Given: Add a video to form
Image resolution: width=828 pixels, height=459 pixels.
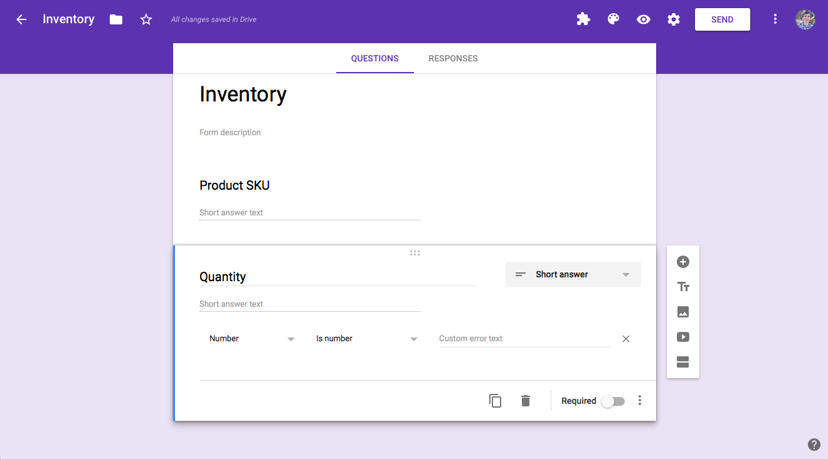Looking at the screenshot, I should click(x=683, y=337).
